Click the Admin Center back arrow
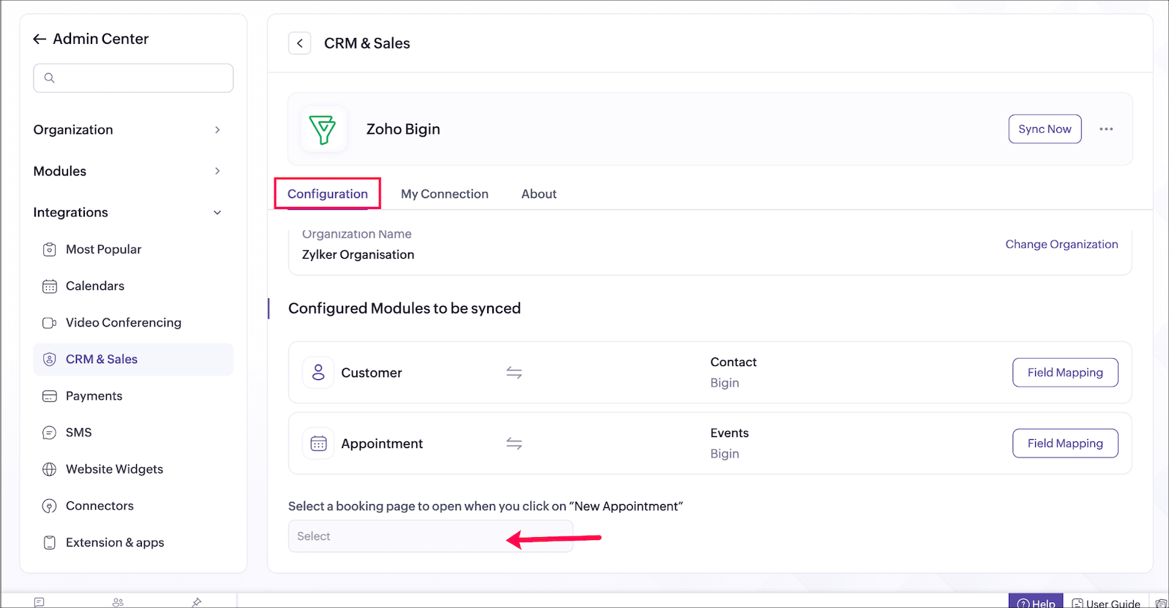Viewport: 1169px width, 608px height. click(40, 39)
